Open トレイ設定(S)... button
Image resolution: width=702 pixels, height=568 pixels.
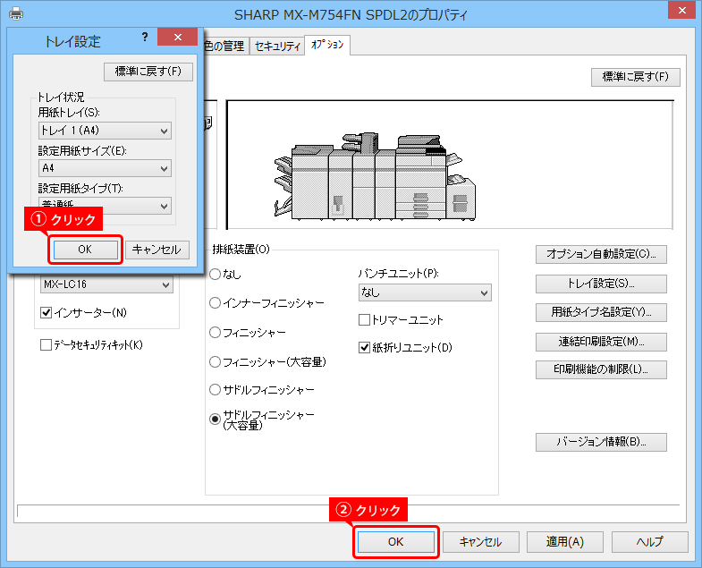601,284
